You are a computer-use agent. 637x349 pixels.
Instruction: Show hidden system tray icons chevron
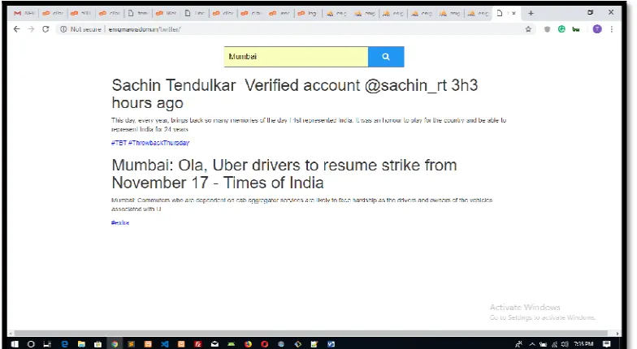pos(531,344)
